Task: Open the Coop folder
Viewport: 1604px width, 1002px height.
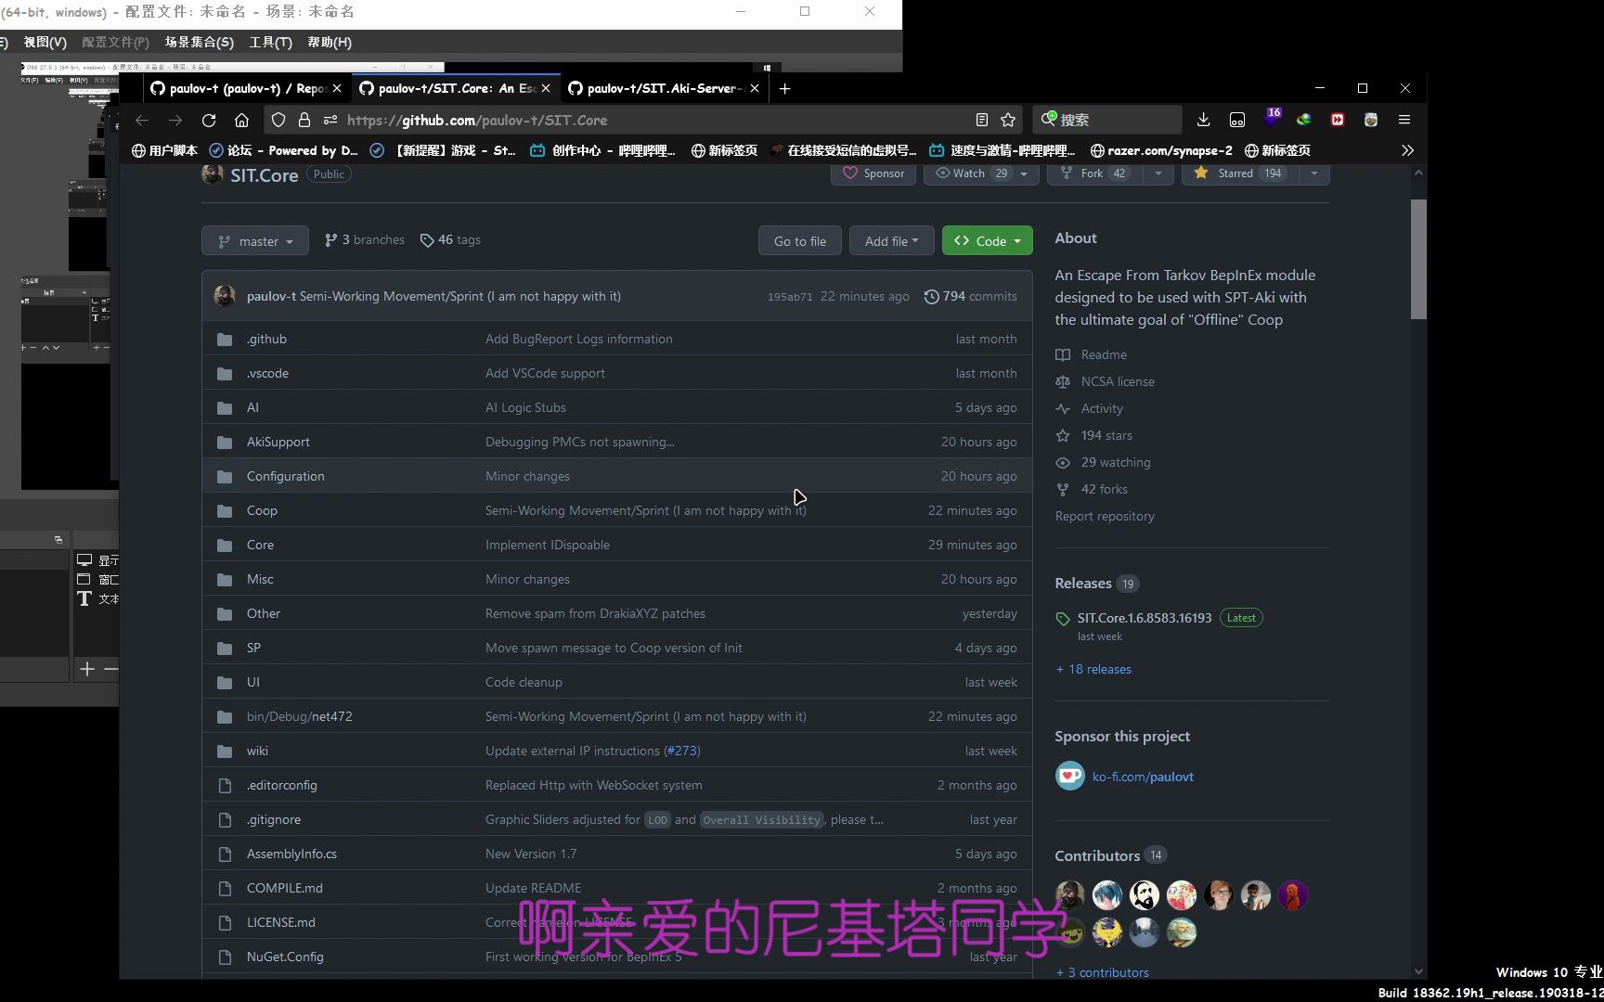Action: (262, 510)
